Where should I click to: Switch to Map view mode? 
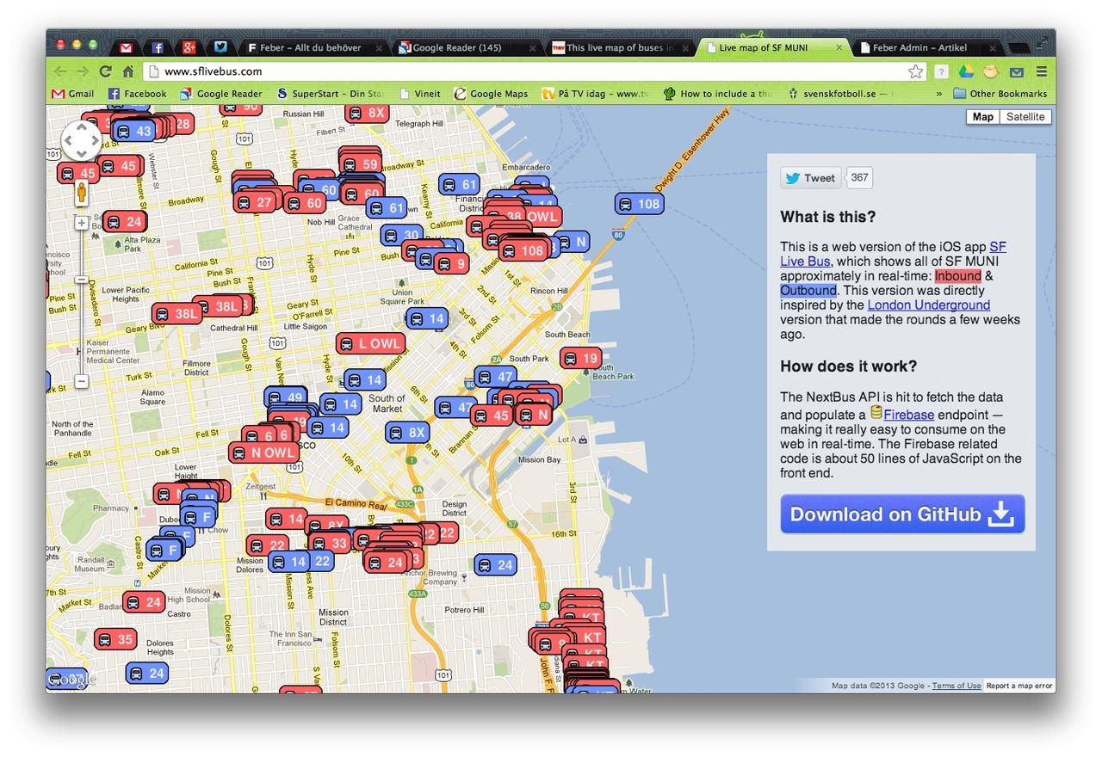point(982,116)
